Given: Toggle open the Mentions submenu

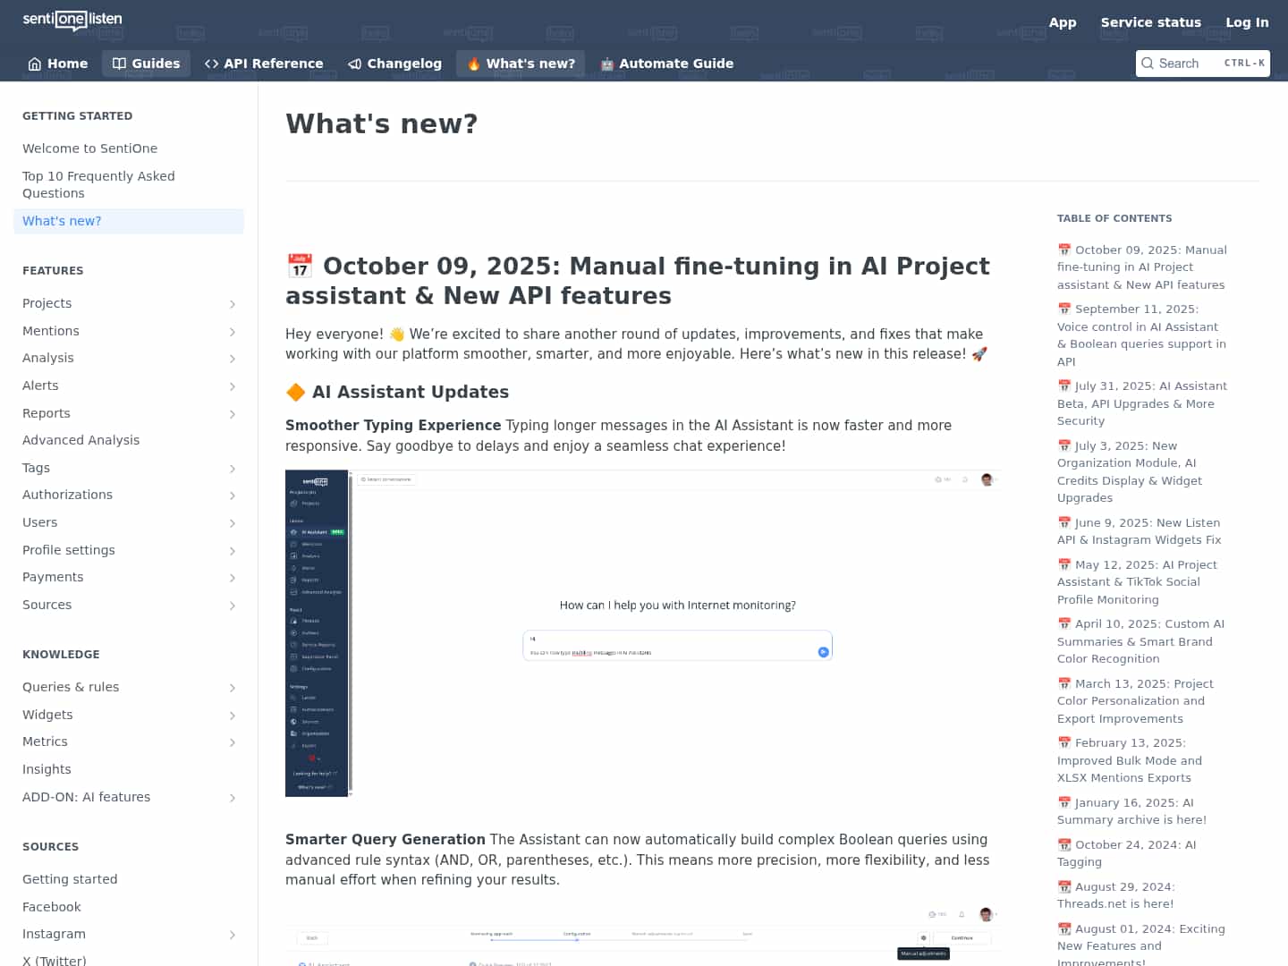Looking at the screenshot, I should [x=233, y=332].
